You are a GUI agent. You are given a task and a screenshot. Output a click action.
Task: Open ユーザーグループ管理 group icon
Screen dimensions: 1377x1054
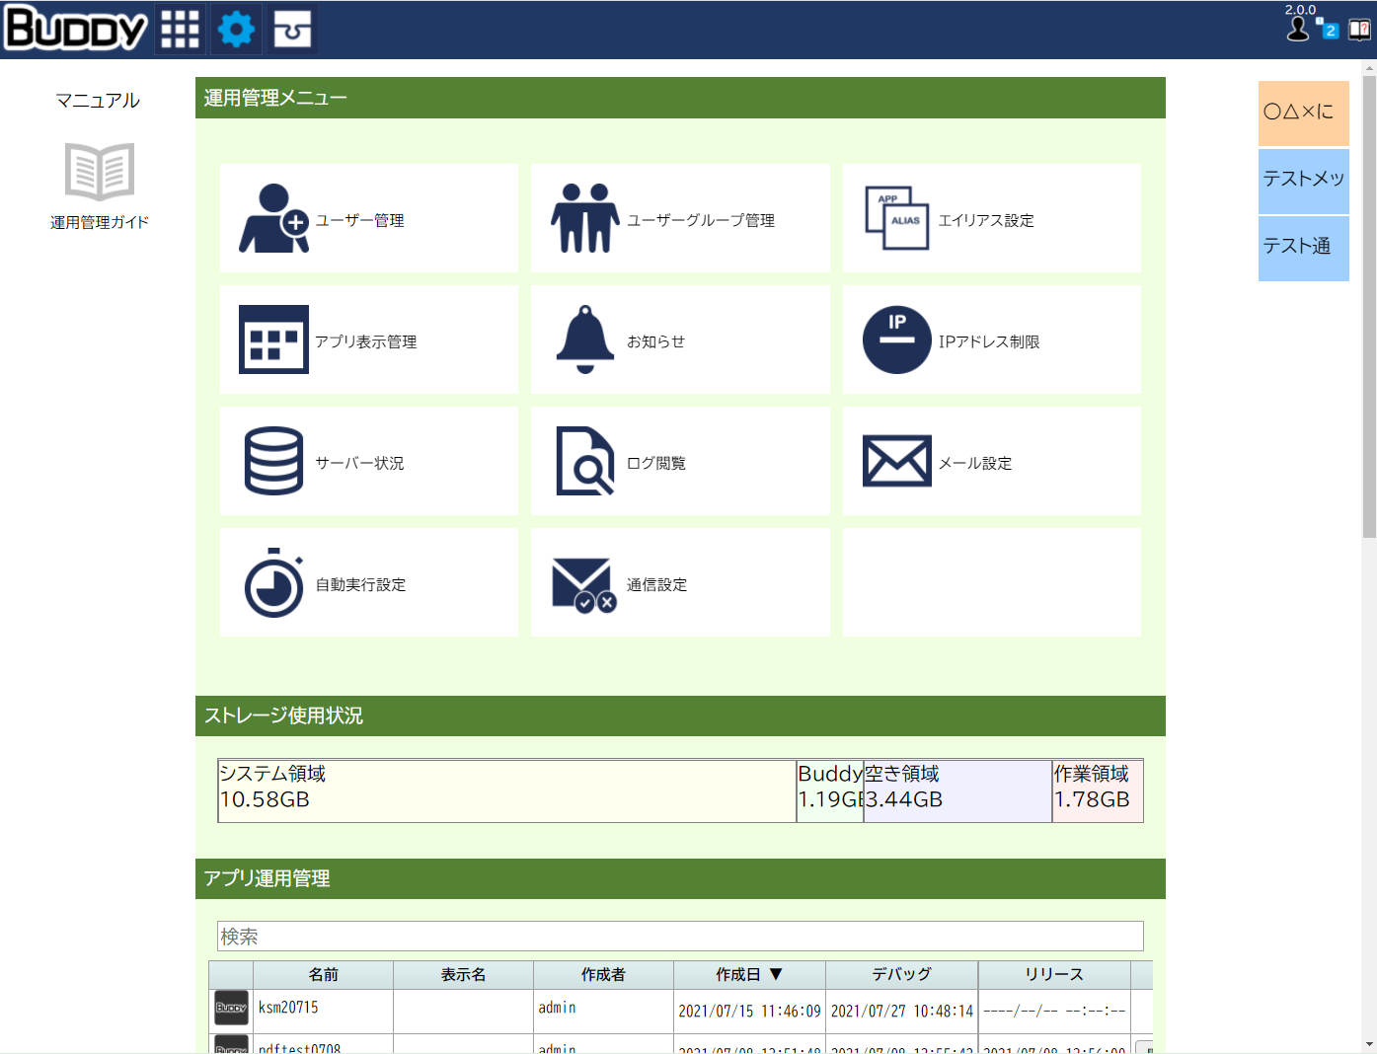[x=584, y=218]
